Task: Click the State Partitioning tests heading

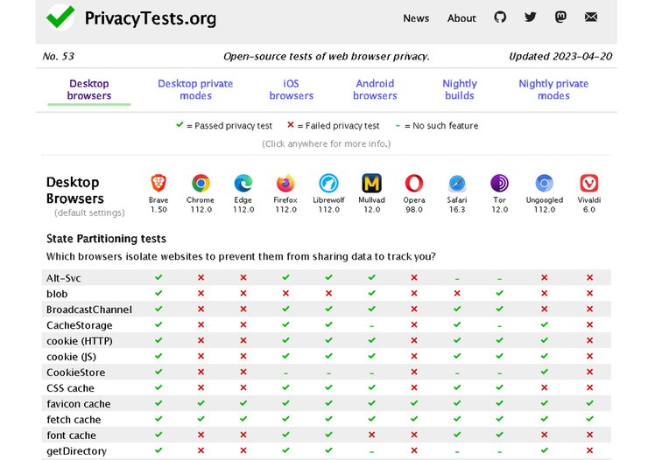Action: click(106, 239)
